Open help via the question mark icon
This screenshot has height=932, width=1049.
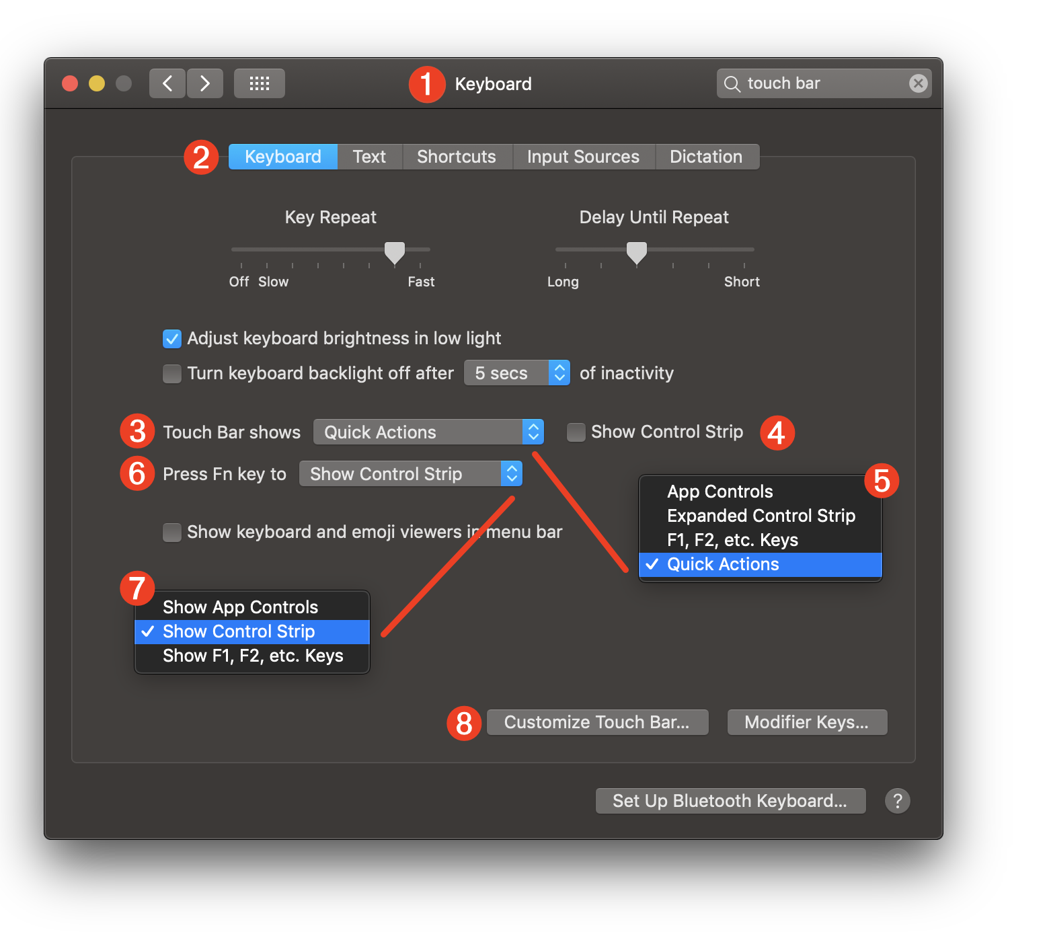tap(897, 800)
